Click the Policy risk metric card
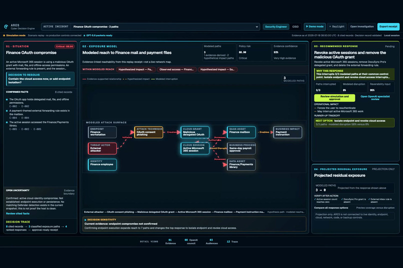This screenshot has height=268, width=403. point(253,52)
